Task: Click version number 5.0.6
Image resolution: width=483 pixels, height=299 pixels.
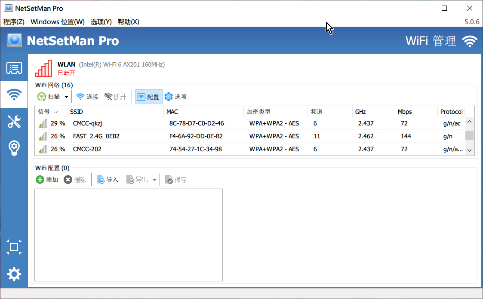Action: tap(472, 22)
